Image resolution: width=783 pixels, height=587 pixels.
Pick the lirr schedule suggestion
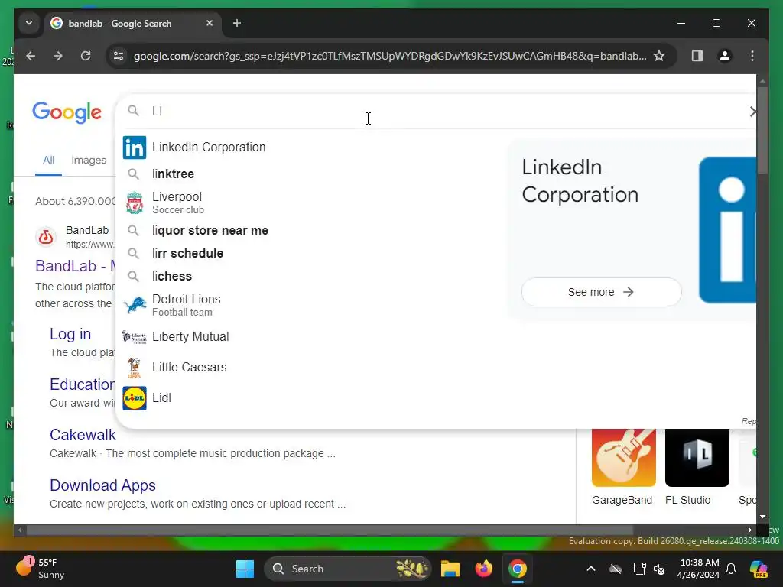click(x=188, y=254)
